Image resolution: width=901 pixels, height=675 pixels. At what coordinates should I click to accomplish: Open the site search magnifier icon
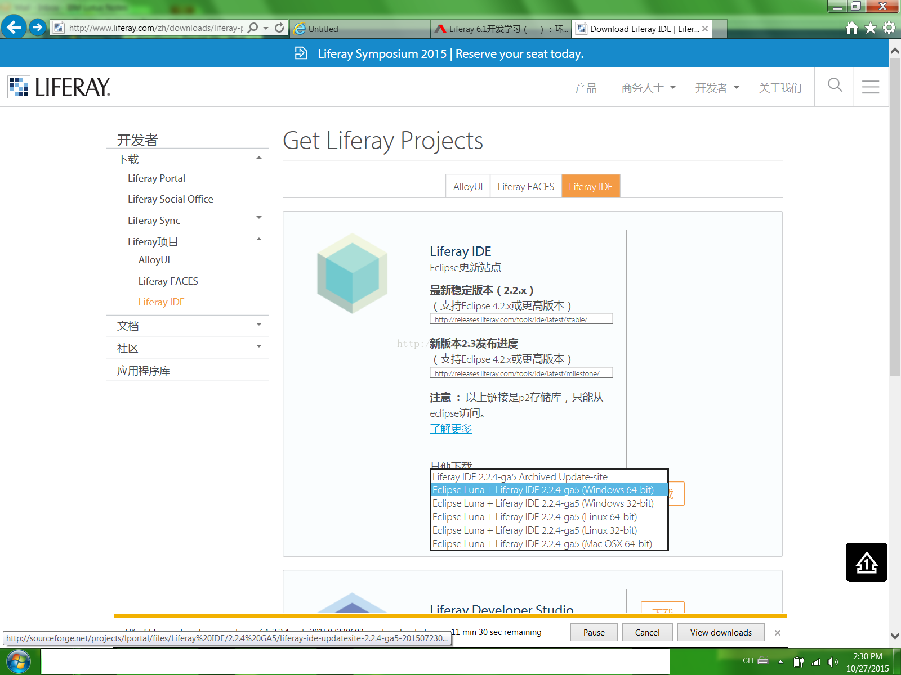point(835,85)
